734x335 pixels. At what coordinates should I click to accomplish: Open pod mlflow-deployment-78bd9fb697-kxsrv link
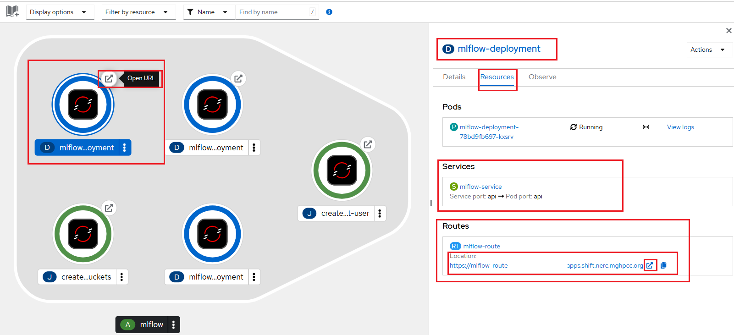(x=489, y=132)
